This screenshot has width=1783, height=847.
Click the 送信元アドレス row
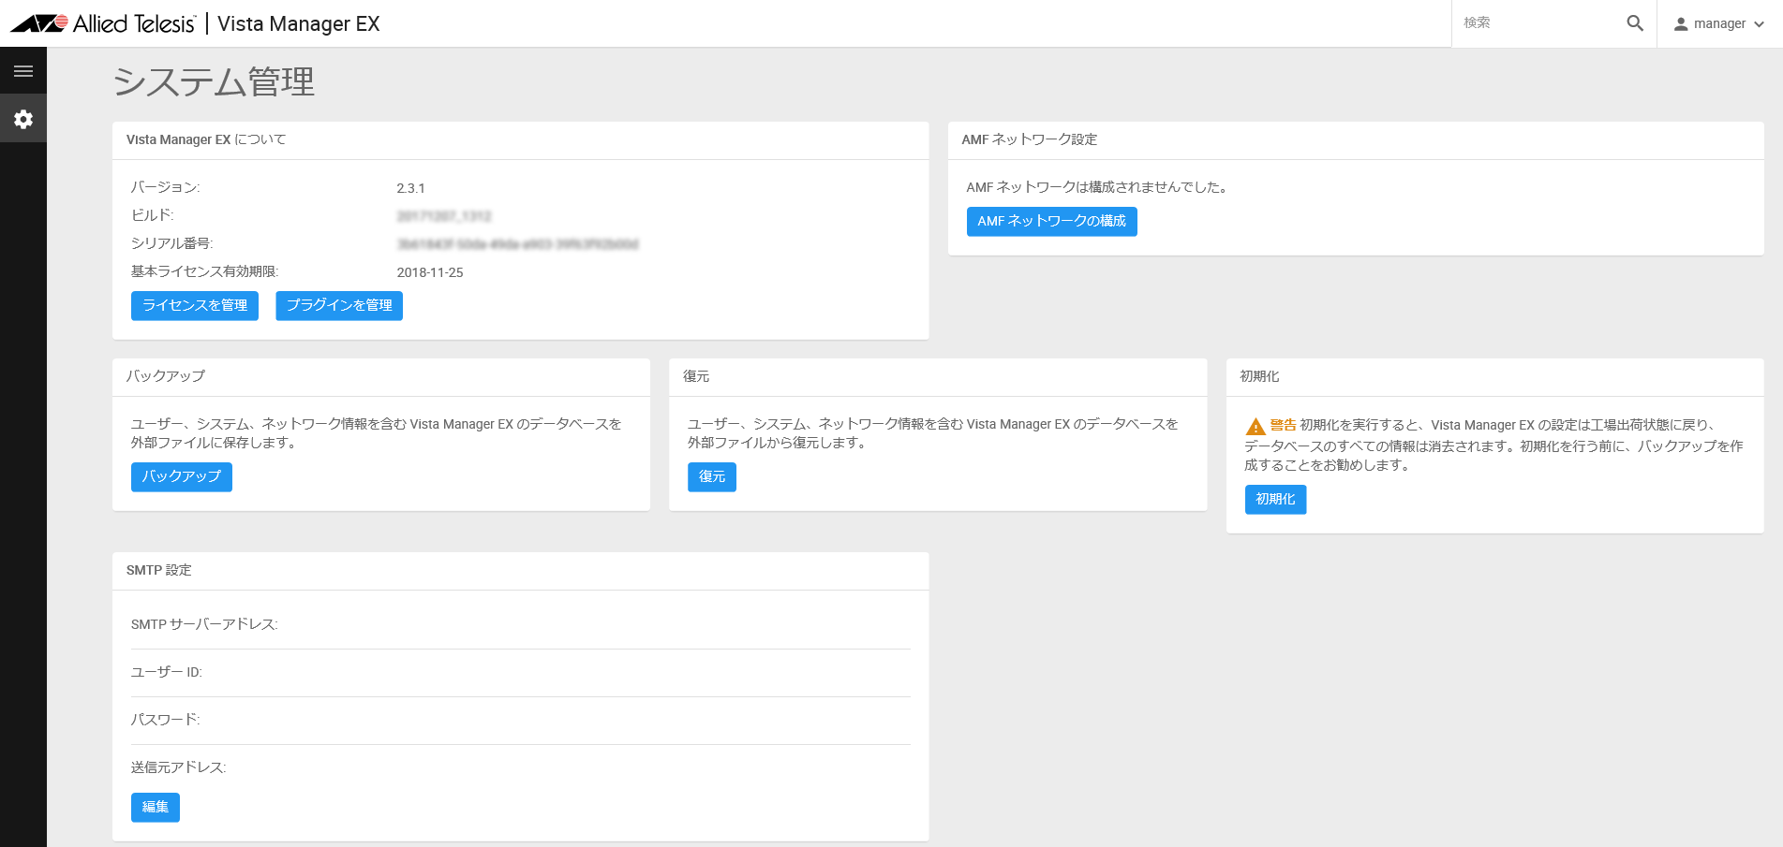tap(521, 767)
